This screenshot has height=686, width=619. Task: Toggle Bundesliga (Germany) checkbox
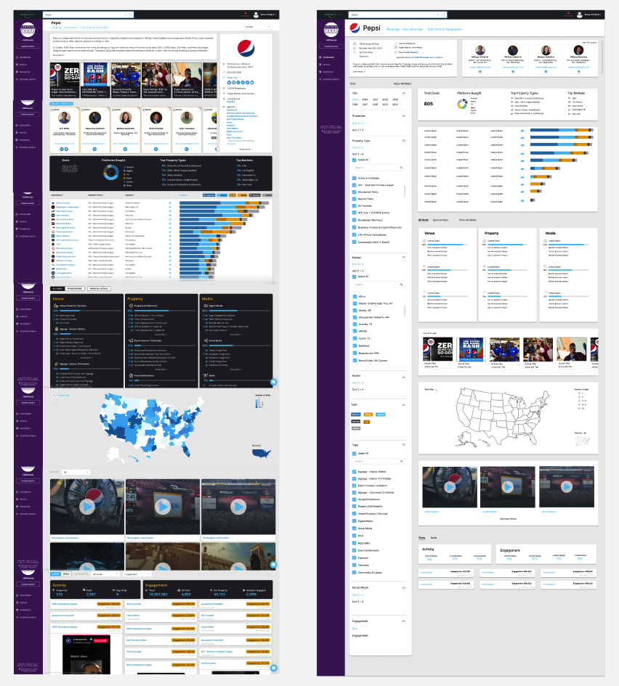click(354, 220)
